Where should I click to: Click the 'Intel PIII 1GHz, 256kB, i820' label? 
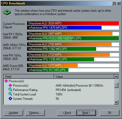[x=12, y=57]
